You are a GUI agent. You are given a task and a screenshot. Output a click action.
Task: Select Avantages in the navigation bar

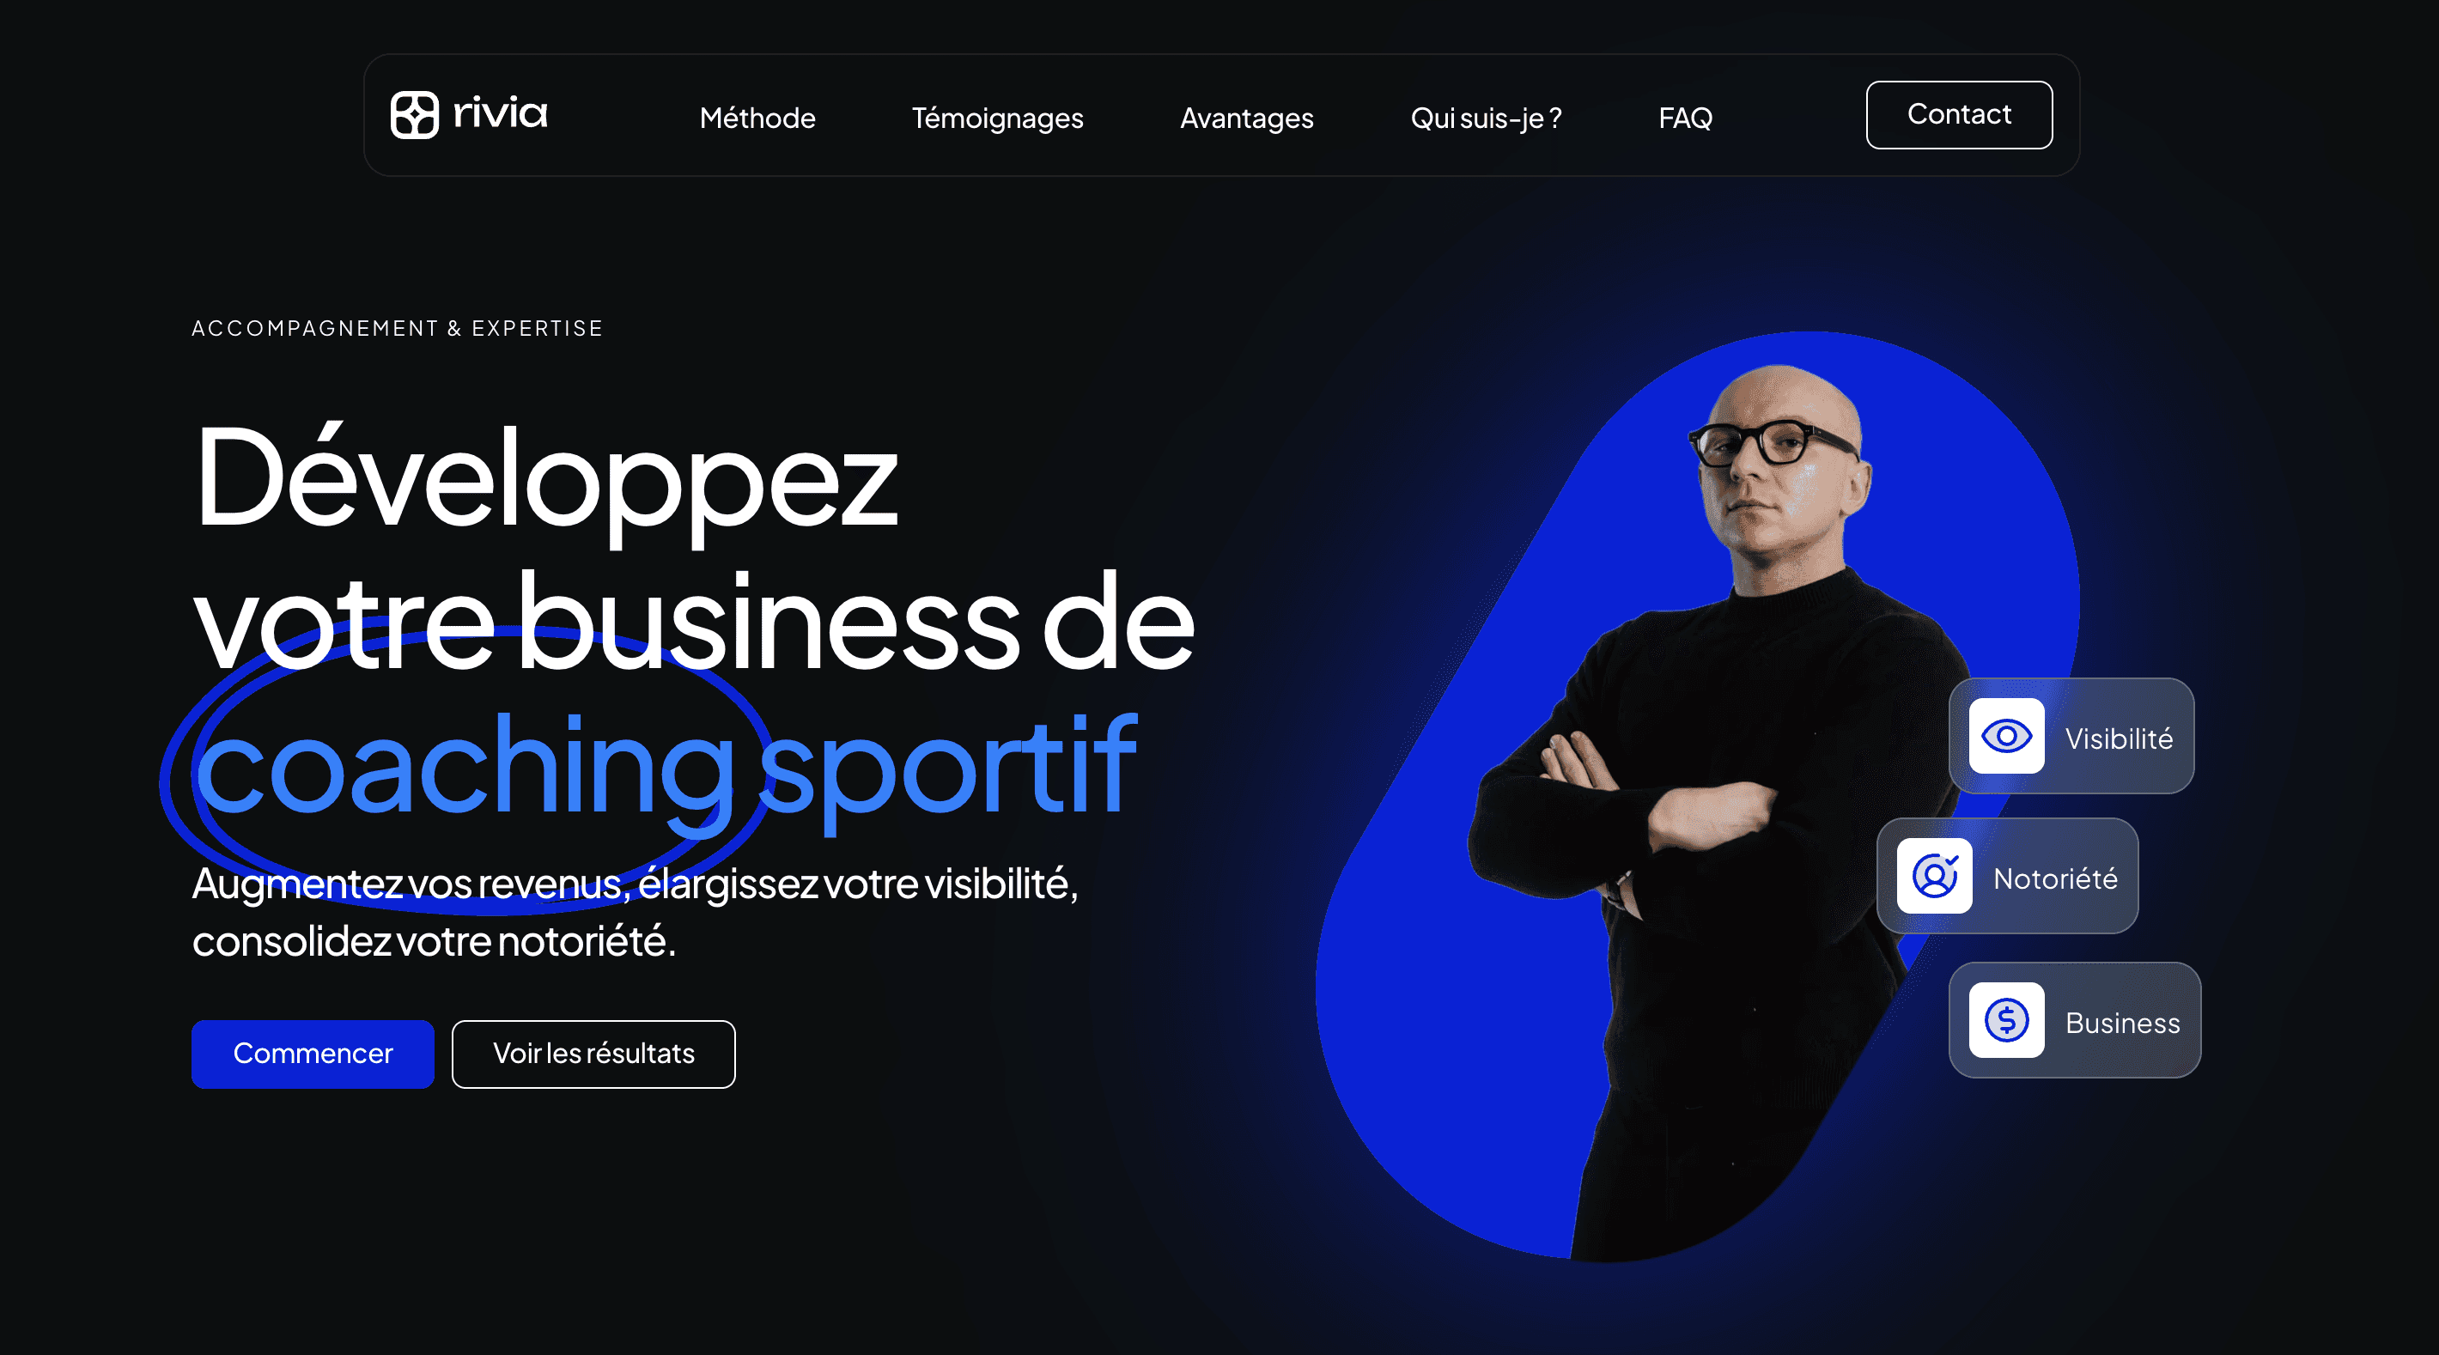(1246, 118)
